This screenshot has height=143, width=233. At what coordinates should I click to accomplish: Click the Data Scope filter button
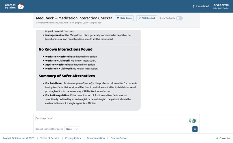pos(124,18)
